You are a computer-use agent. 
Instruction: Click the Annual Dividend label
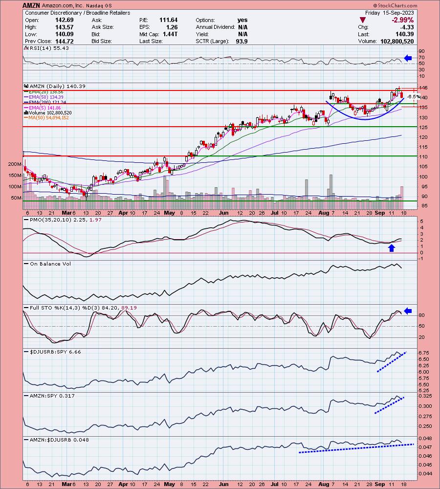tap(215, 27)
